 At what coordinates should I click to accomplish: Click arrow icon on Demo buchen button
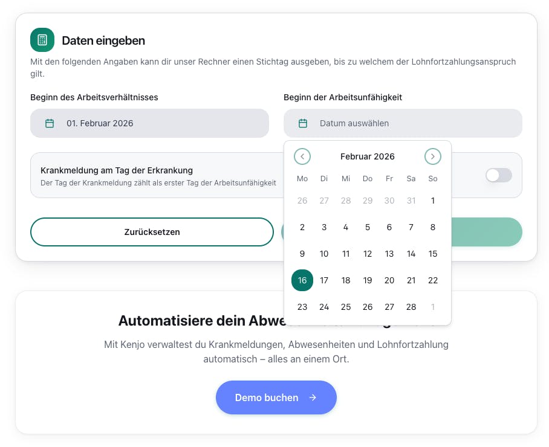pos(313,397)
